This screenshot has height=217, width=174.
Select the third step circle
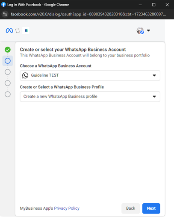point(8,72)
